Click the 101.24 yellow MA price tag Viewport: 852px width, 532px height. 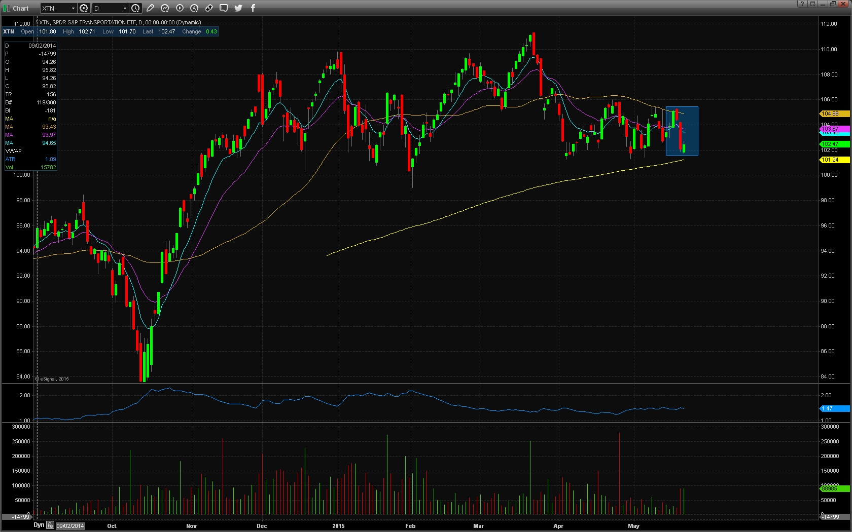pyautogui.click(x=834, y=160)
